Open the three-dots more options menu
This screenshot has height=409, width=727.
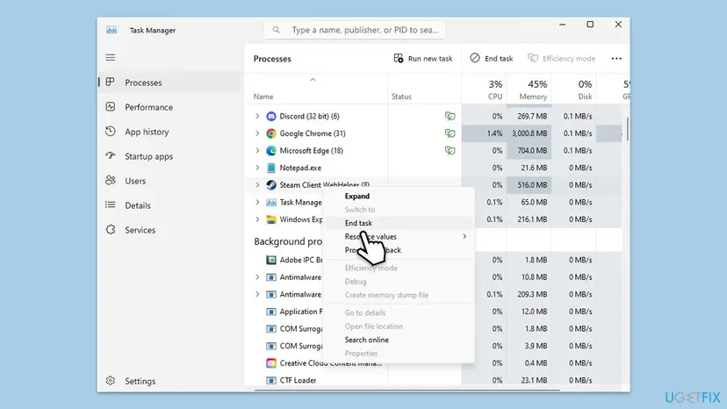[x=616, y=59]
